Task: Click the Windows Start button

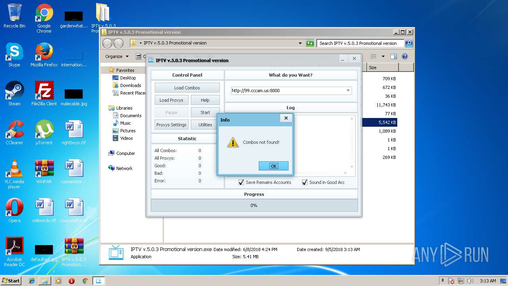Action: tap(11, 280)
